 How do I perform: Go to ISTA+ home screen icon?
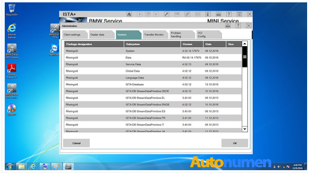[x=129, y=14]
